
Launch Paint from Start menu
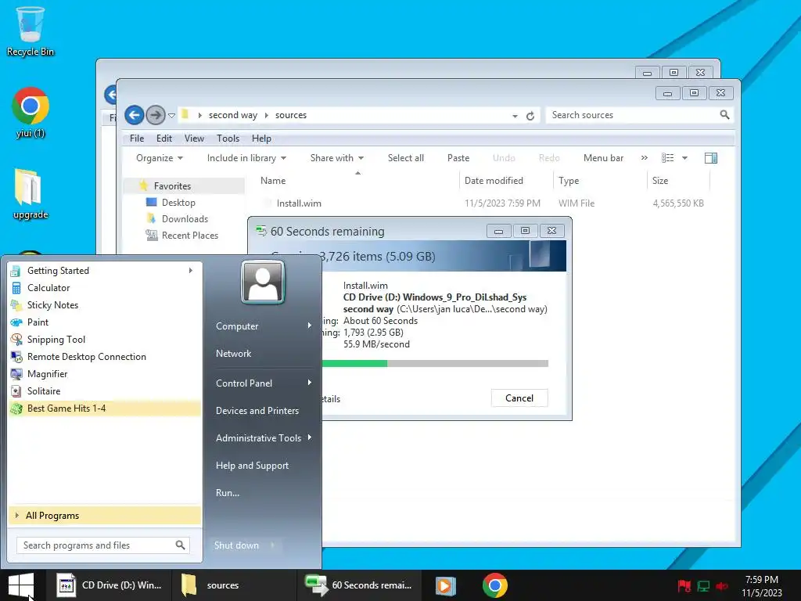105,322
